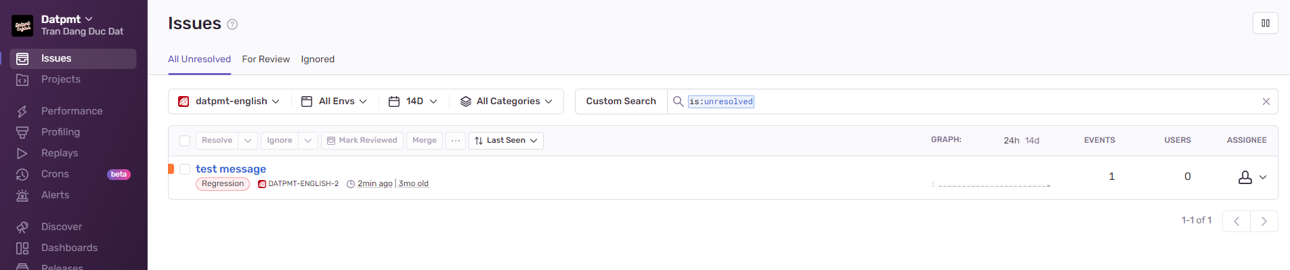Switch to the For Review tab

266,60
